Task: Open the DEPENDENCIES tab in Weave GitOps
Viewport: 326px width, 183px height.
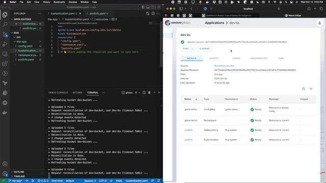Action: 259,58
